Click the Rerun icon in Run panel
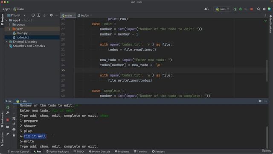Screen dimensions: 273x154 point(8,107)
